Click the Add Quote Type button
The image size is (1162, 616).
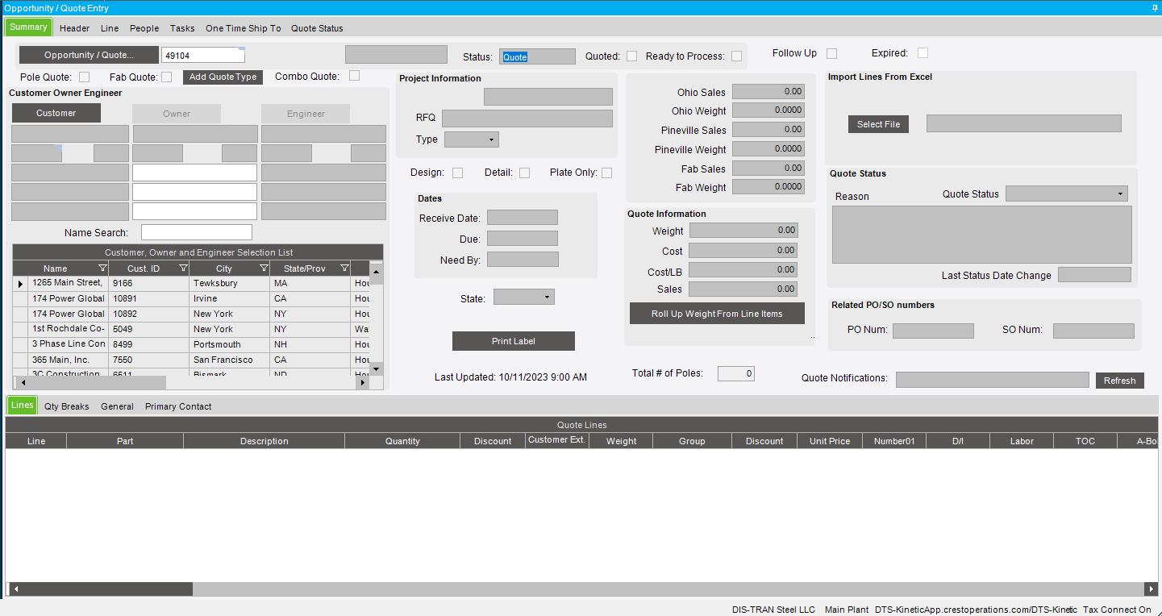pyautogui.click(x=223, y=77)
